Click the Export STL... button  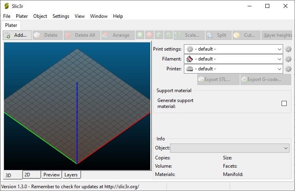click(218, 79)
